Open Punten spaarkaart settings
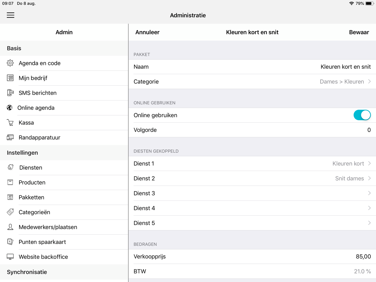The image size is (376, 282). point(64,242)
